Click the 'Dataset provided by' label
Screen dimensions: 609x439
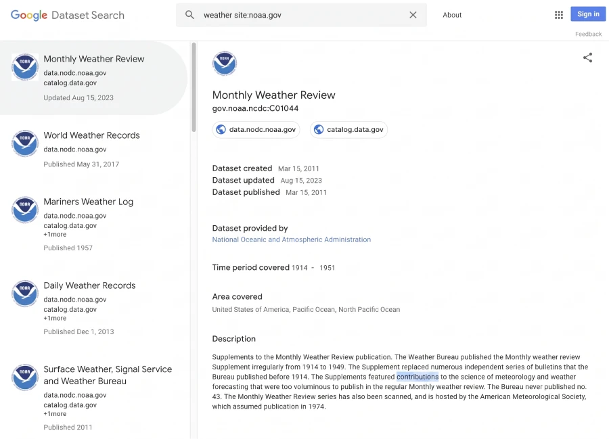click(x=250, y=228)
